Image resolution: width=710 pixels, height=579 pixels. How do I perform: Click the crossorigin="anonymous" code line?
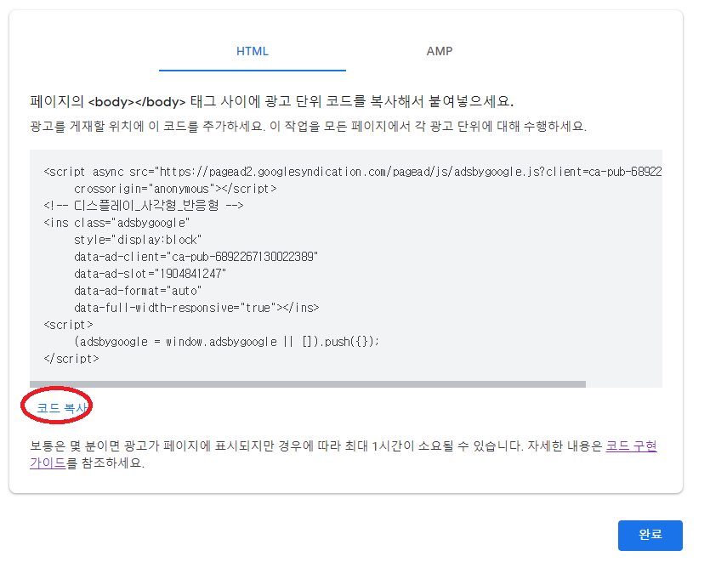click(x=175, y=189)
